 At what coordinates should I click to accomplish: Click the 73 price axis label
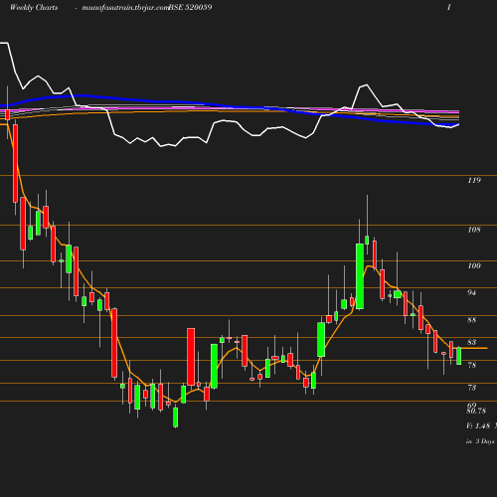pyautogui.click(x=472, y=388)
